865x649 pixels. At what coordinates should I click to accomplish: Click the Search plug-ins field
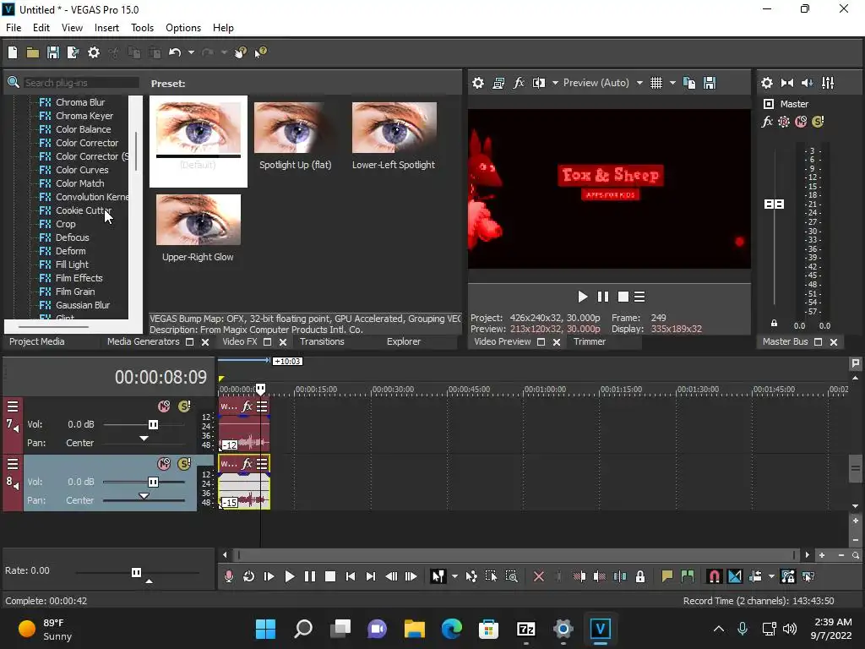80,83
